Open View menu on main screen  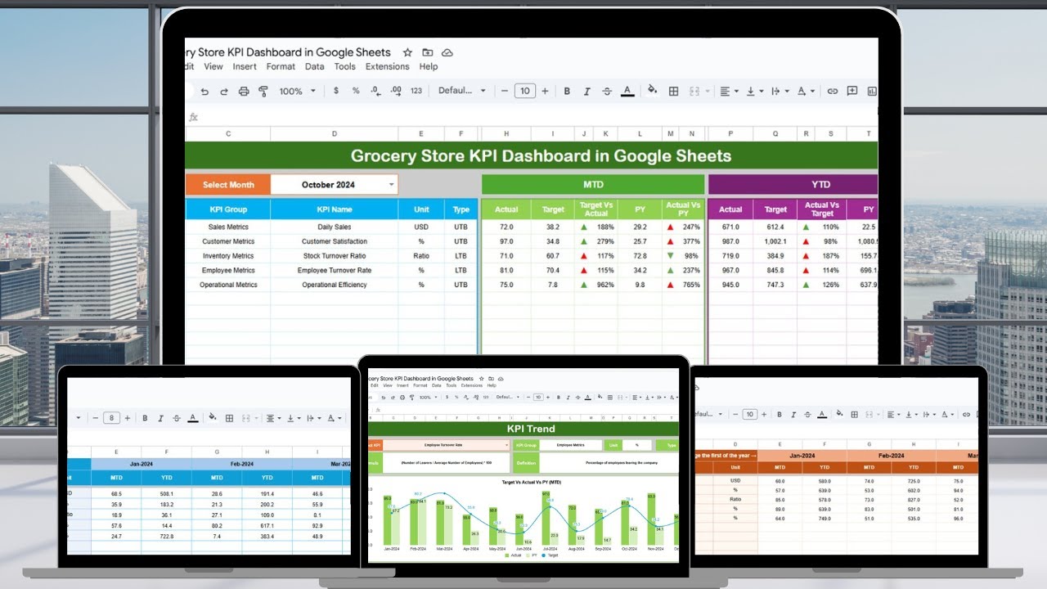213,67
